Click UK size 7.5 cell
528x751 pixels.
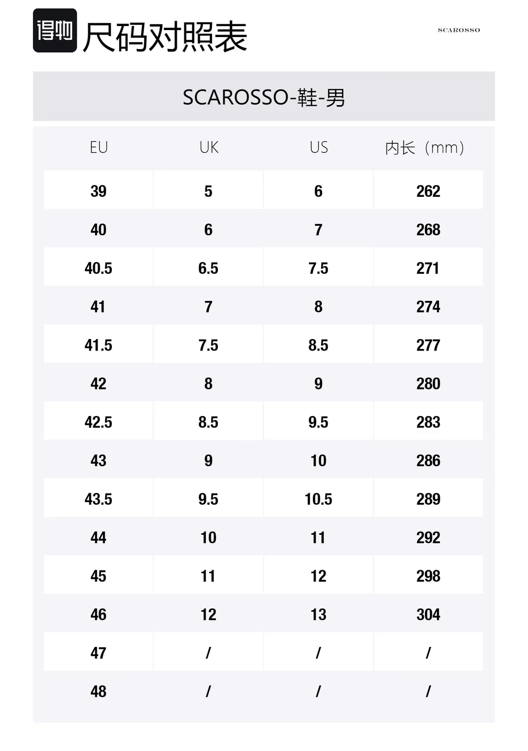[x=208, y=344]
